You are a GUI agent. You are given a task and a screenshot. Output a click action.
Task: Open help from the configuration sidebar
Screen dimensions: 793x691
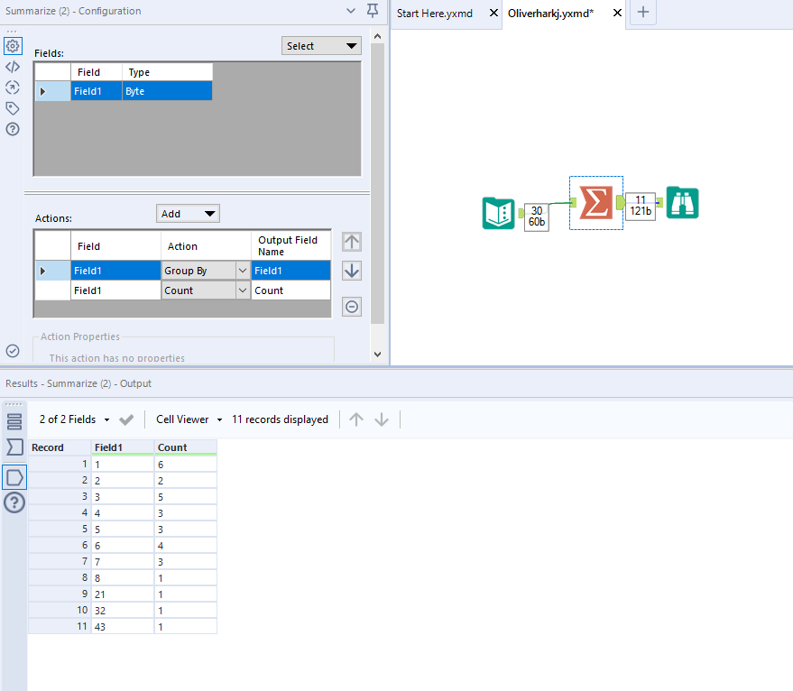13,129
